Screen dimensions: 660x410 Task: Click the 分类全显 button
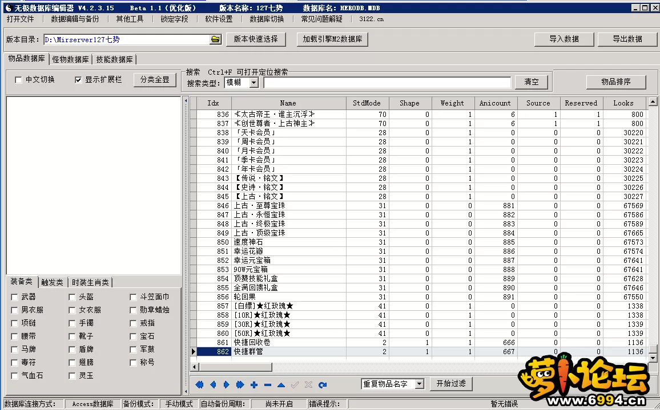(155, 80)
